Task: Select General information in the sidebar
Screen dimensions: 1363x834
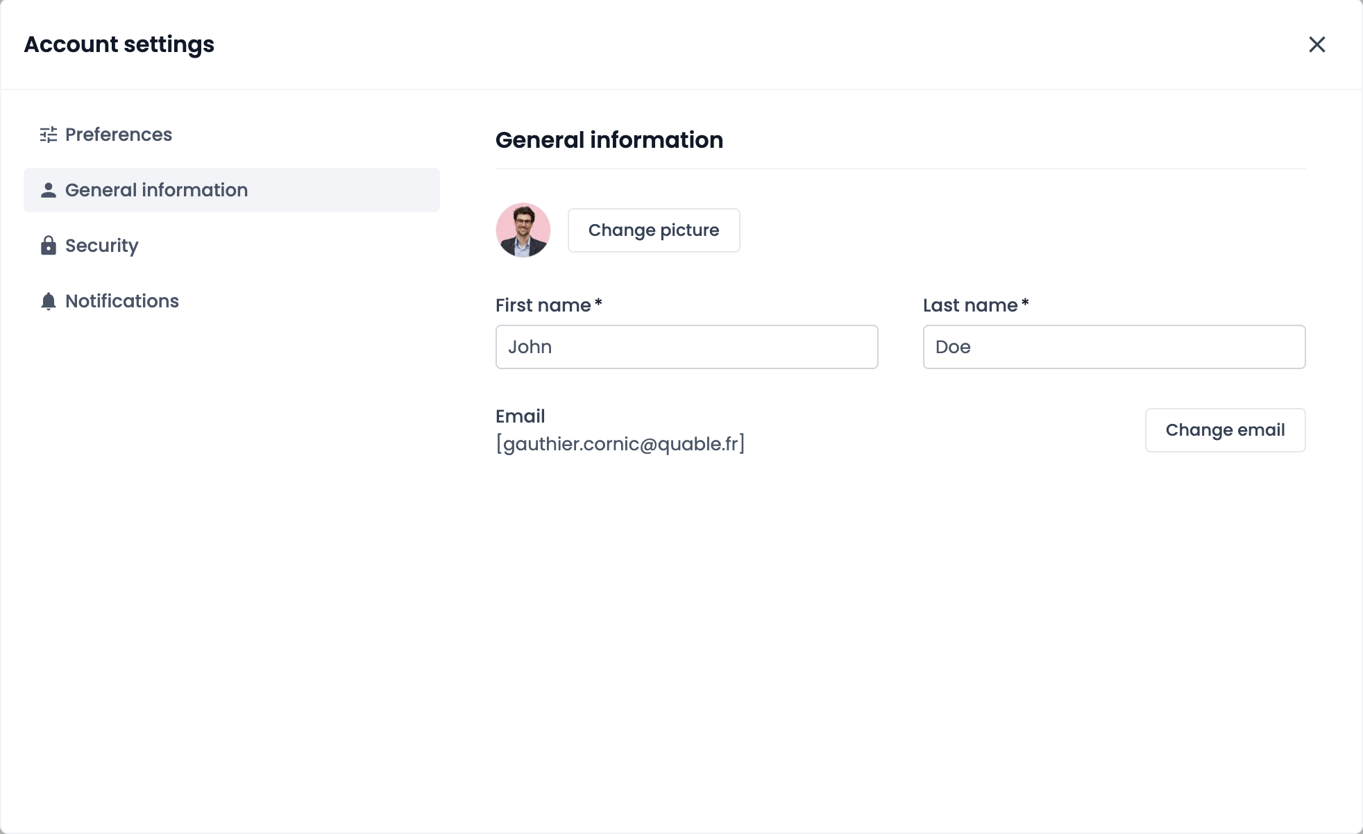Action: coord(156,190)
